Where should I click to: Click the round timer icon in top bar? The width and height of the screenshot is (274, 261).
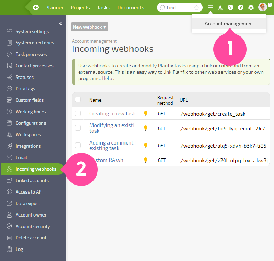point(231,8)
